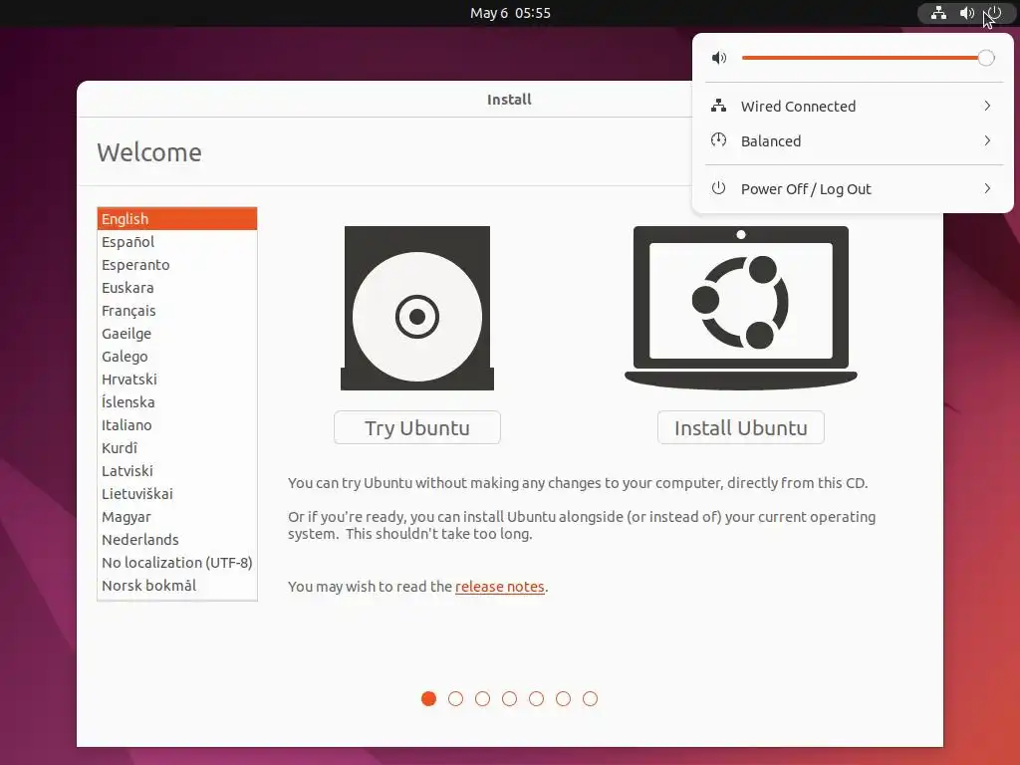Expand the Balanced power mode chevron
Screen dimensions: 1020x765
987,140
